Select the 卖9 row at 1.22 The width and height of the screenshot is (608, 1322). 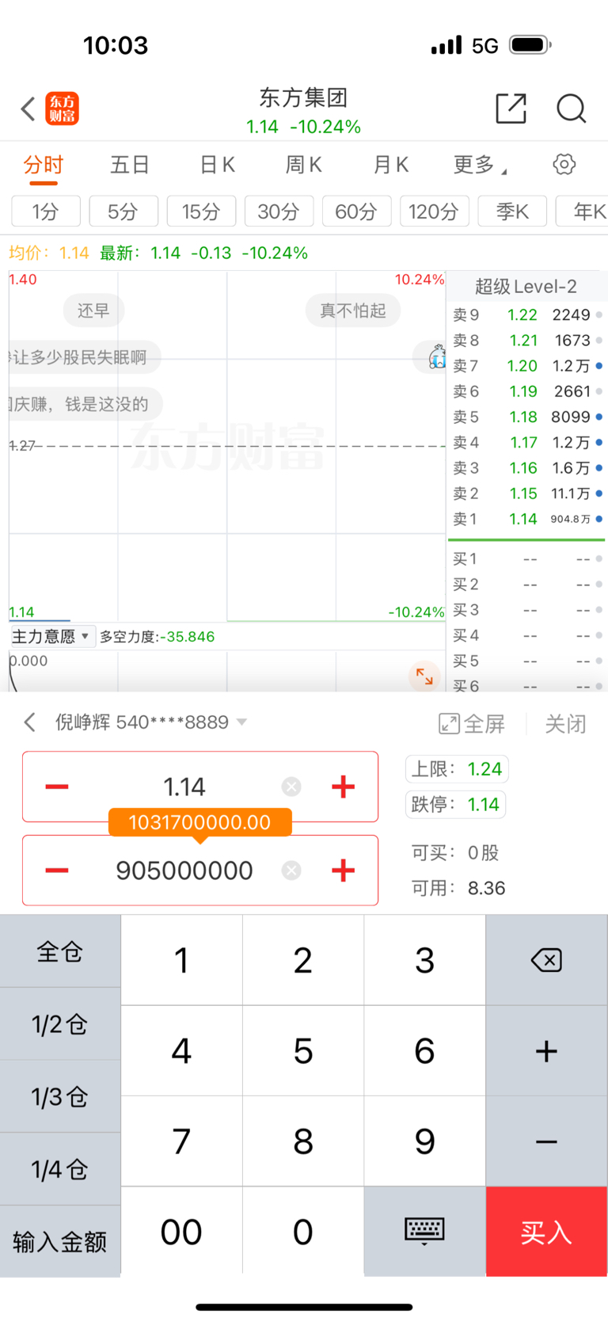[x=527, y=314]
